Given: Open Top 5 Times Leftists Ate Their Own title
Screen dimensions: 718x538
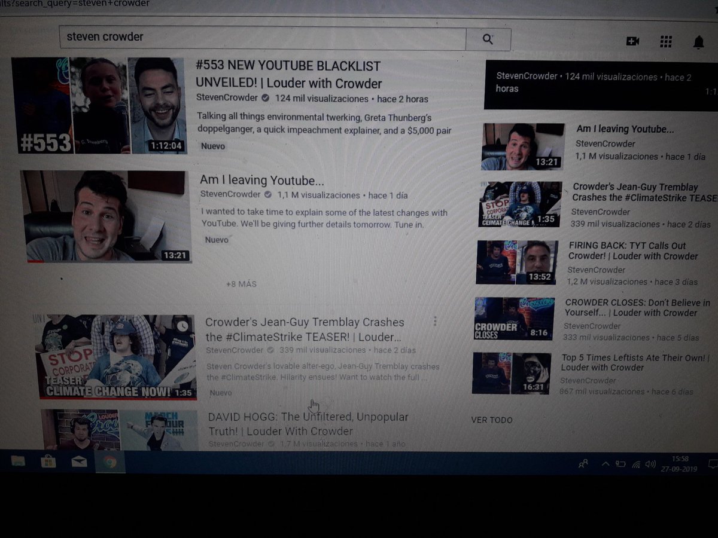Looking at the screenshot, I should [x=635, y=362].
